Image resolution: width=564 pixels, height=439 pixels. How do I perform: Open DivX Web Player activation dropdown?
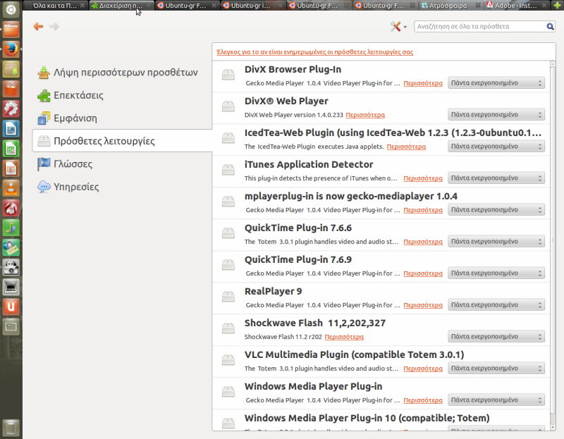[x=496, y=115]
